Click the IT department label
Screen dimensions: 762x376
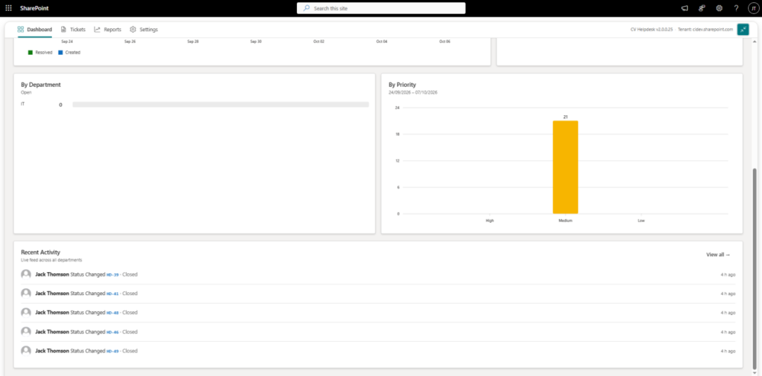tap(23, 104)
